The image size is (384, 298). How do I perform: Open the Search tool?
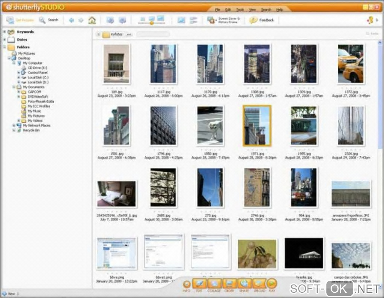tap(49, 20)
